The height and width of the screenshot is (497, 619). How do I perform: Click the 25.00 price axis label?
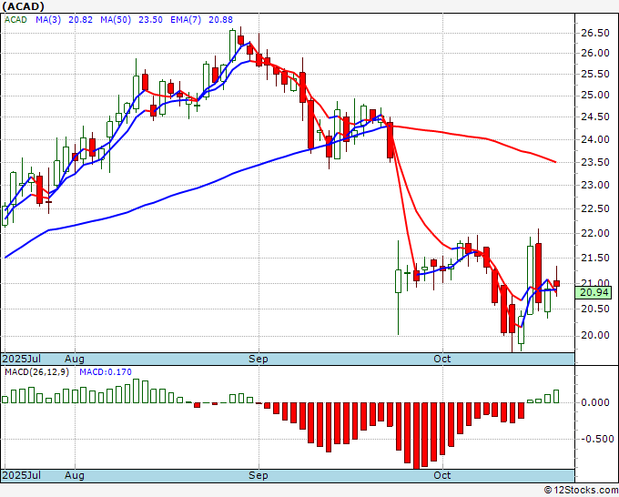coord(595,96)
